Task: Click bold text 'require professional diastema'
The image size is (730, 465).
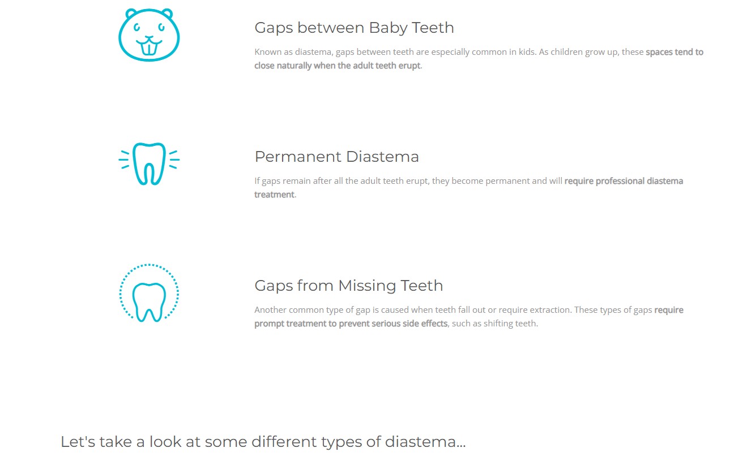Action: point(624,181)
